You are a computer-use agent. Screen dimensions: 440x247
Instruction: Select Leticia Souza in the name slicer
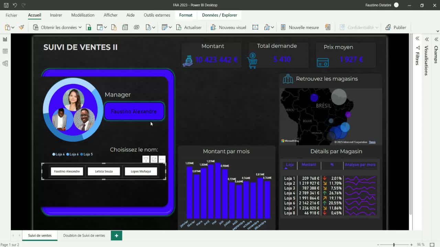[104, 171]
